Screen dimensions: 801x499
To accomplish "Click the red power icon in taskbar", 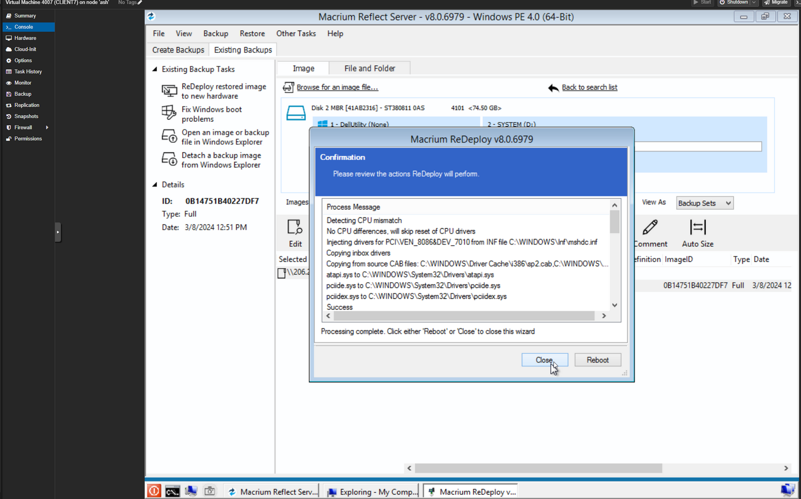I will 154,491.
